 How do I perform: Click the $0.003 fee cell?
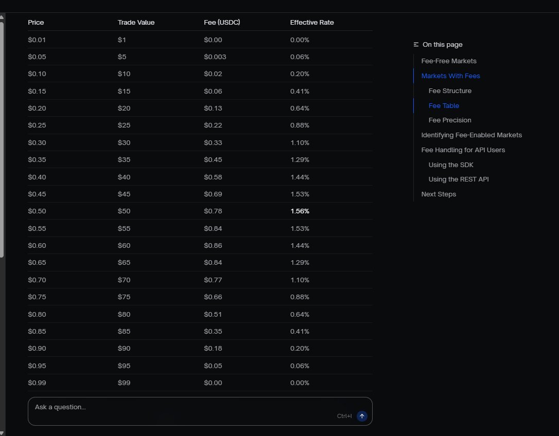pyautogui.click(x=215, y=57)
